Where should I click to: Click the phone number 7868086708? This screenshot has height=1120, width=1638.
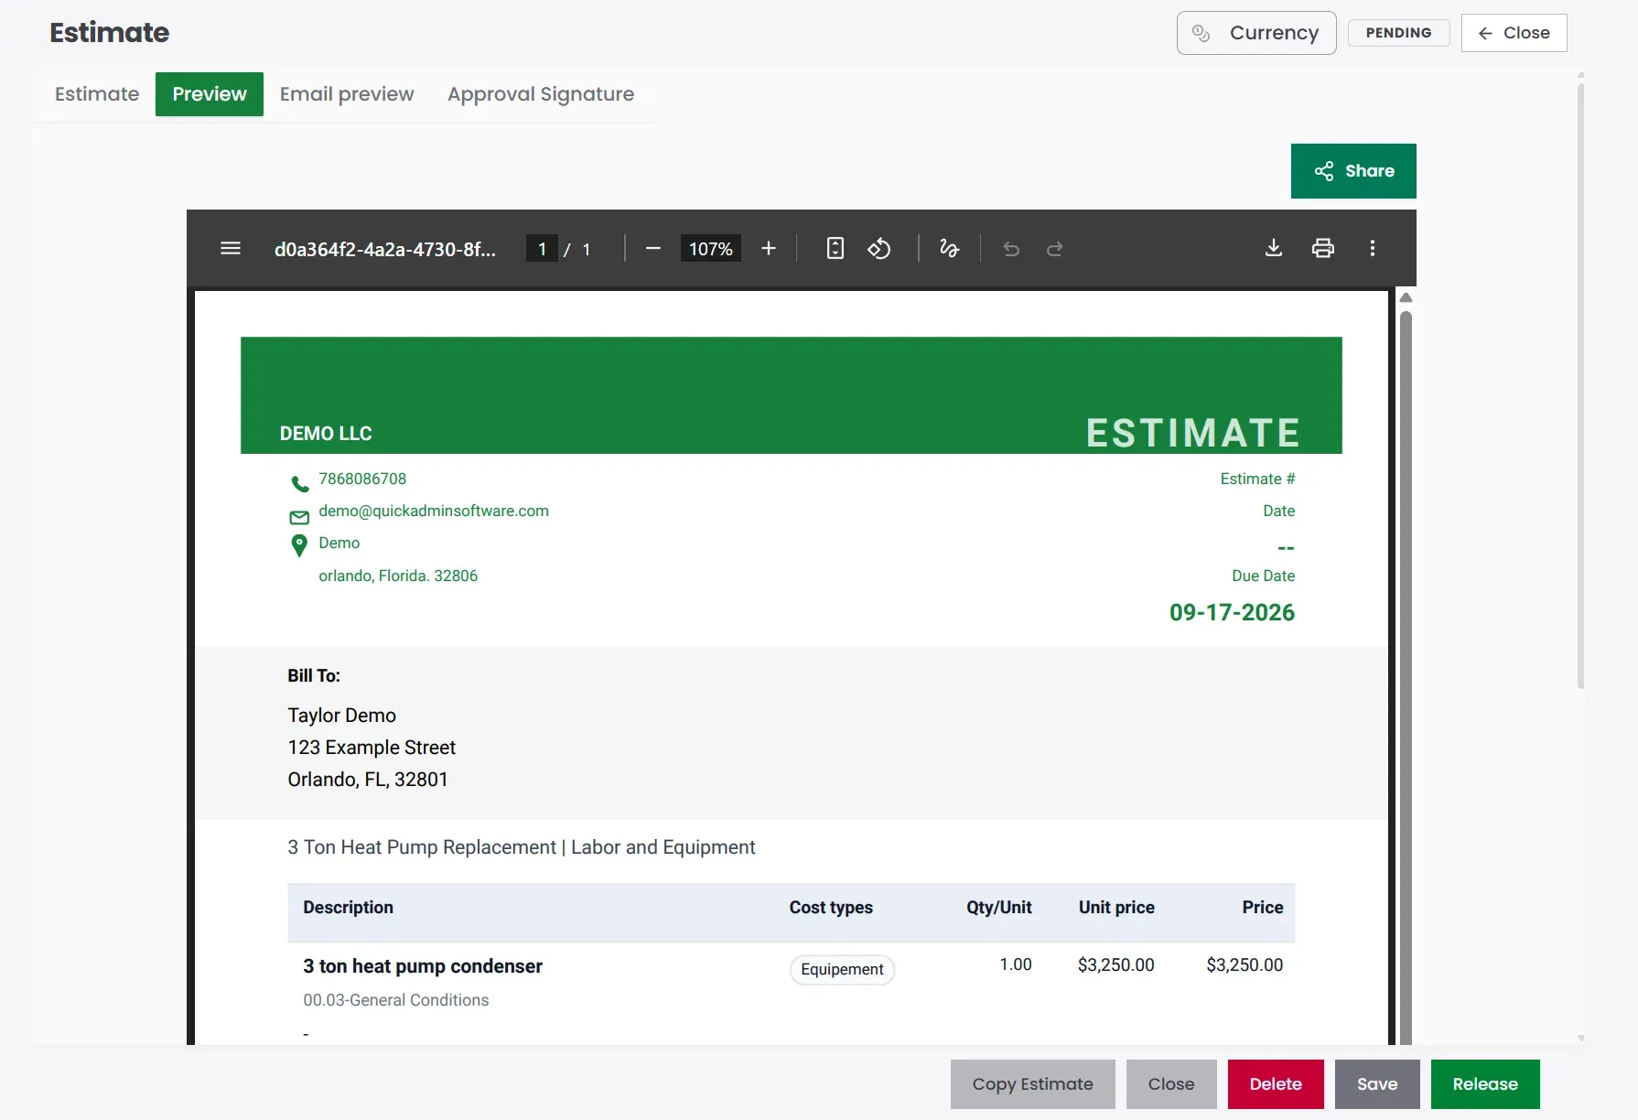click(x=362, y=479)
